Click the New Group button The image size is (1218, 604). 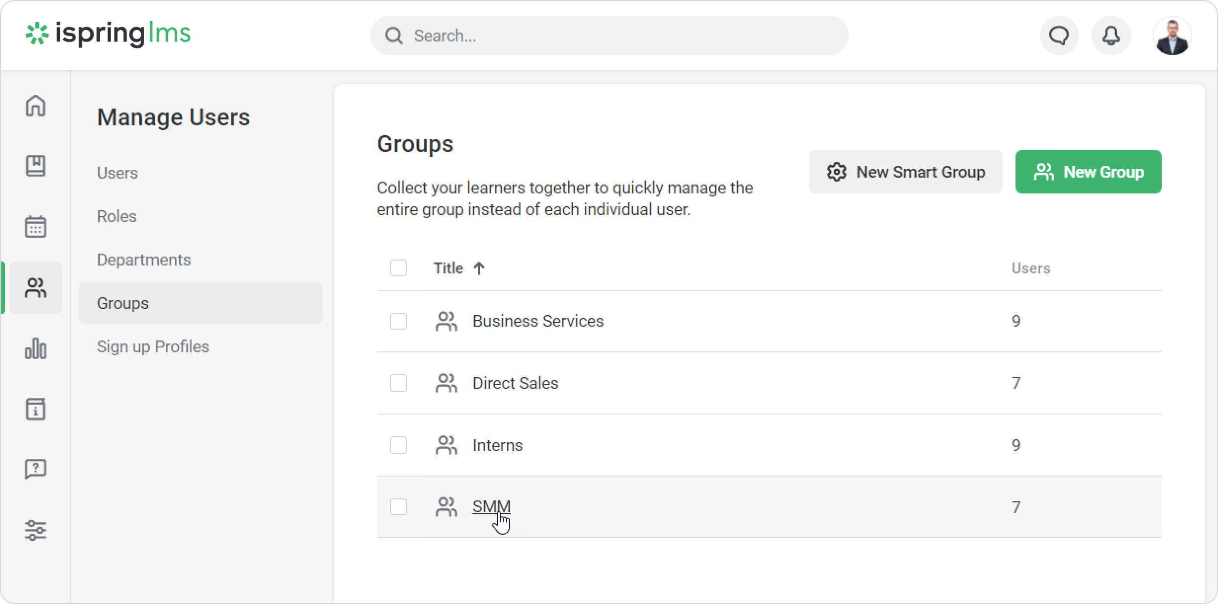(x=1088, y=172)
